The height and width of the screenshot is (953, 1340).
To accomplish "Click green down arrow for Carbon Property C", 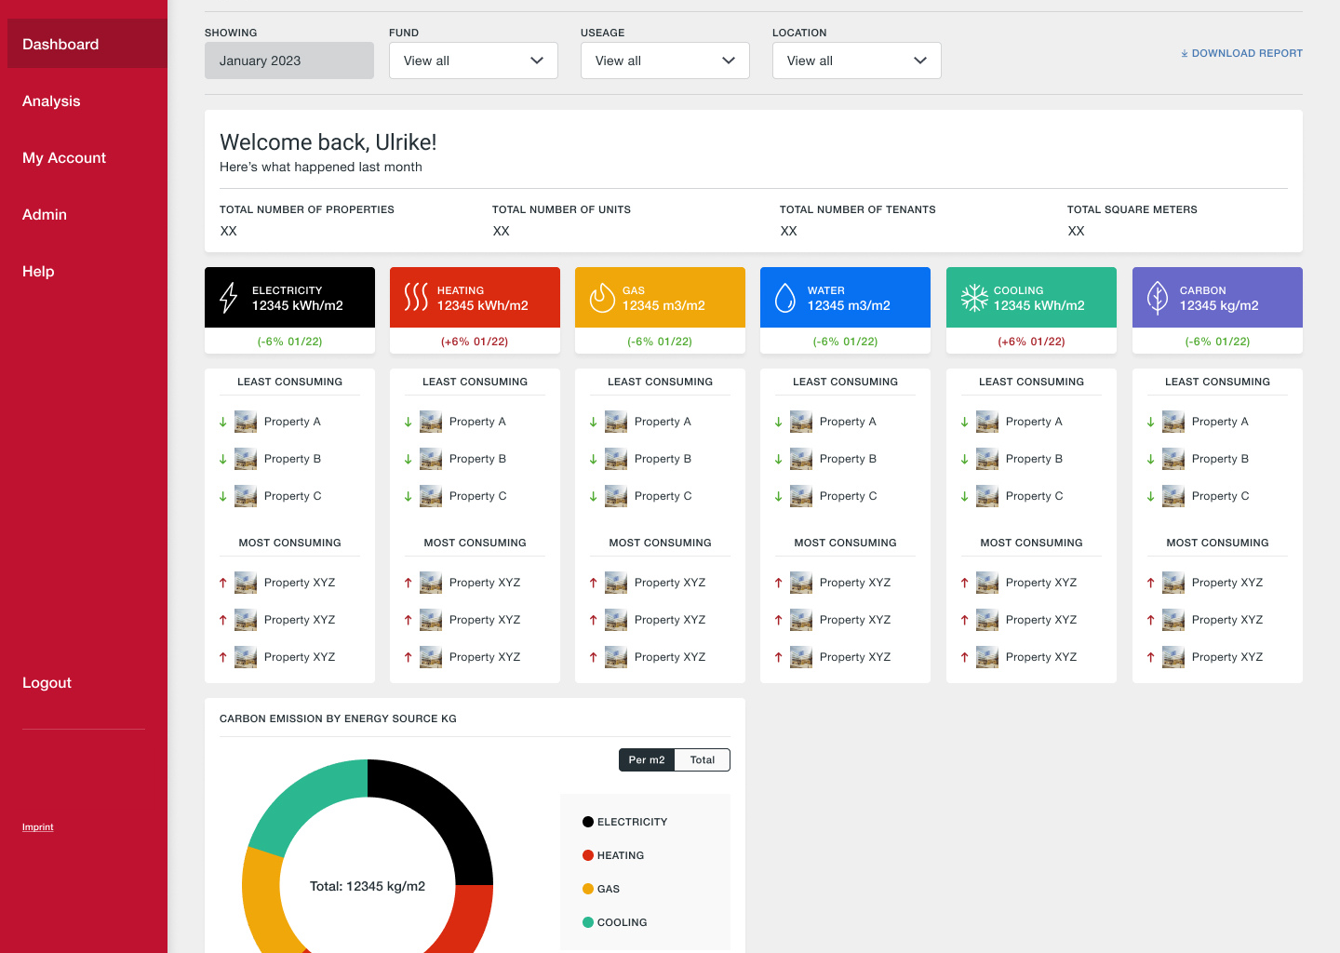I will [x=1150, y=496].
